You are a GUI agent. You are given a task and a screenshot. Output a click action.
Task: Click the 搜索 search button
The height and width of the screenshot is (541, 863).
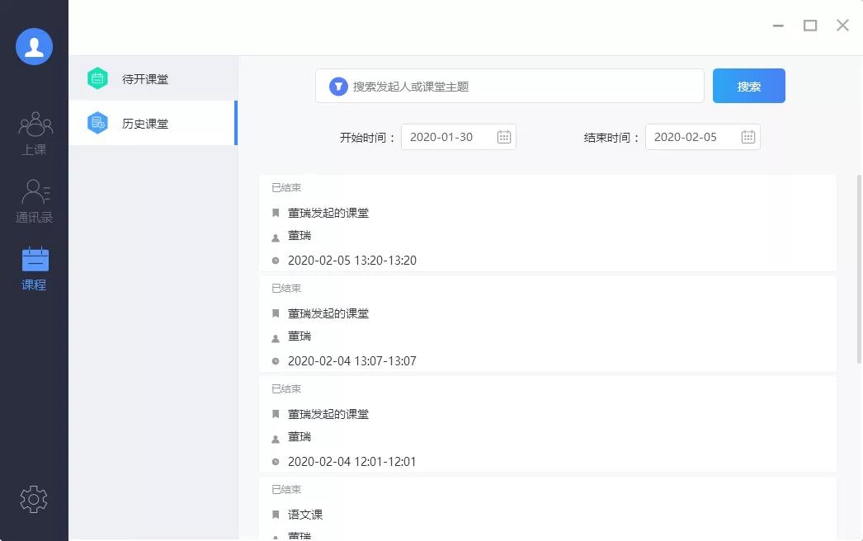click(x=748, y=85)
